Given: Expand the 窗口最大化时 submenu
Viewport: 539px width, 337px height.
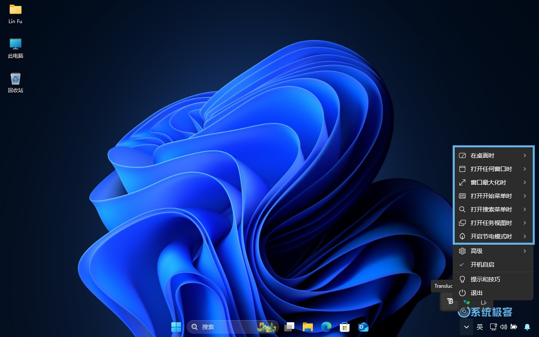Looking at the screenshot, I should (x=493, y=182).
